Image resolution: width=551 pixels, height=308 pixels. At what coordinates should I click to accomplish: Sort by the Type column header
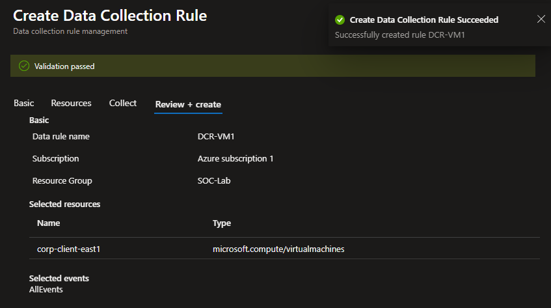click(222, 223)
